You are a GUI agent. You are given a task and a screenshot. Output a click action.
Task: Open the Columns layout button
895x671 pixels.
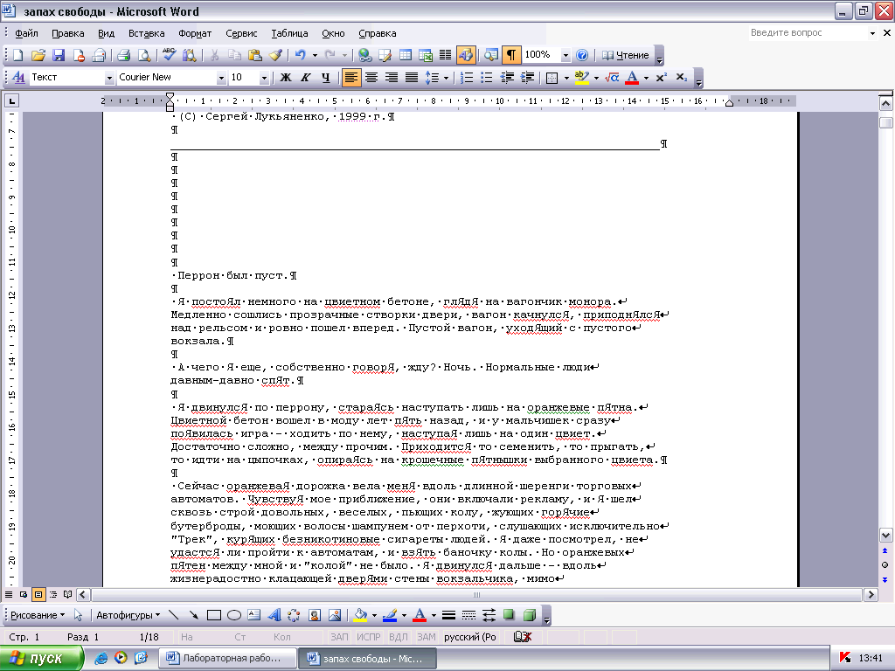click(445, 55)
